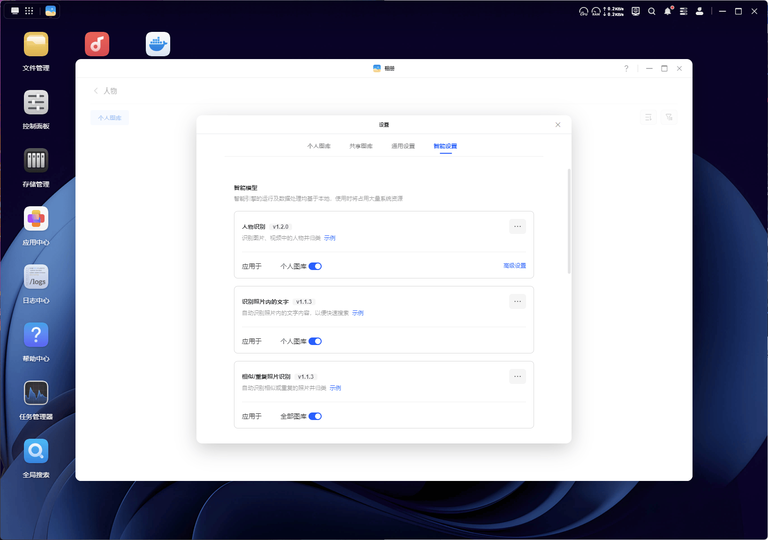This screenshot has width=768, height=540.
Task: Open the global search magnifier in the taskbar
Action: click(x=652, y=11)
